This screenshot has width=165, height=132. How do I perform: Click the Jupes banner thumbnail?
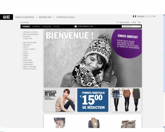tap(126, 100)
